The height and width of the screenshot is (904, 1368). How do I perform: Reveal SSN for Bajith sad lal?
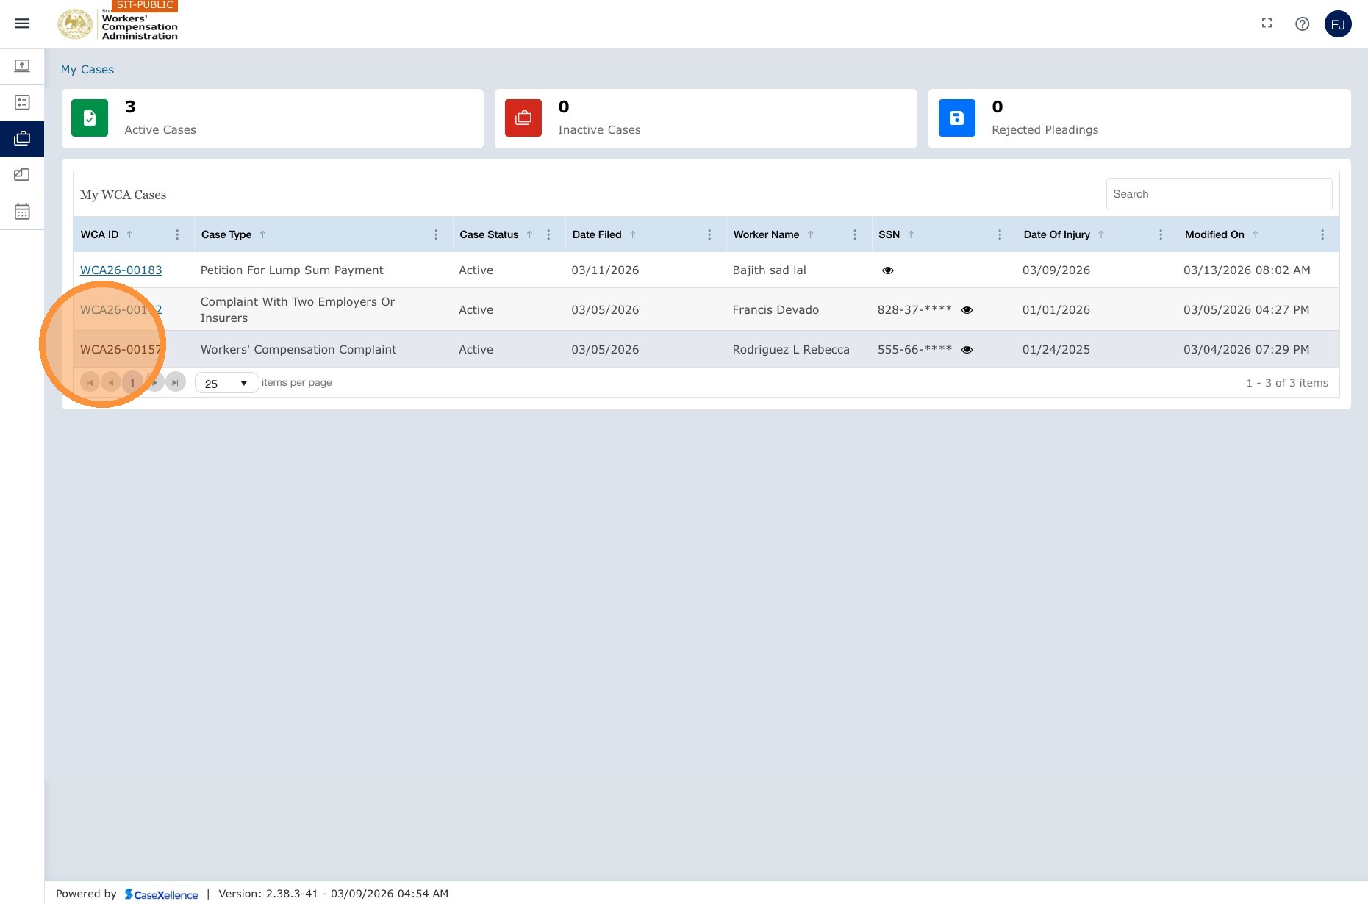(x=888, y=270)
